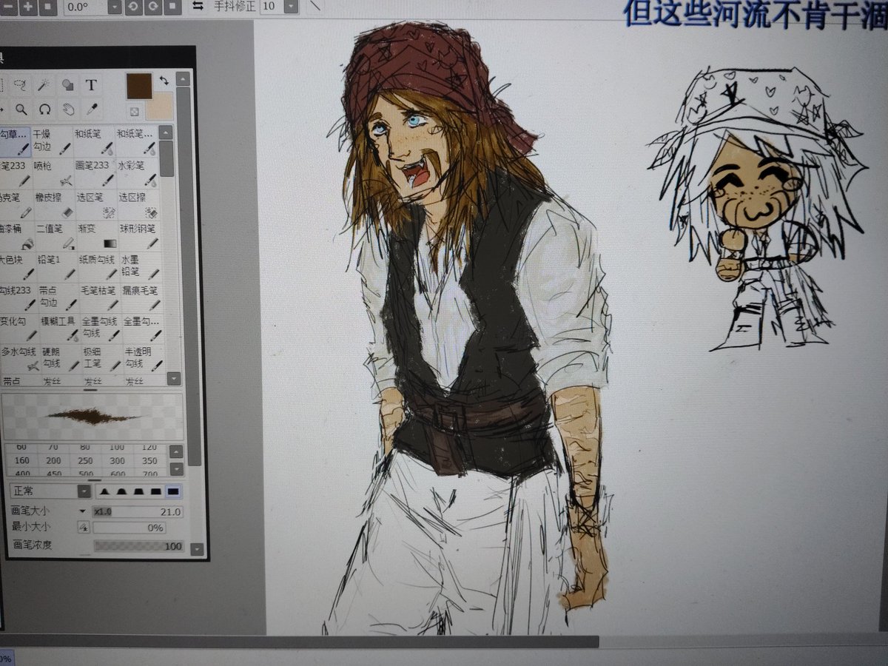888x666 pixels.
Task: Open the canvas rotation angle dropdown
Action: click(x=114, y=7)
